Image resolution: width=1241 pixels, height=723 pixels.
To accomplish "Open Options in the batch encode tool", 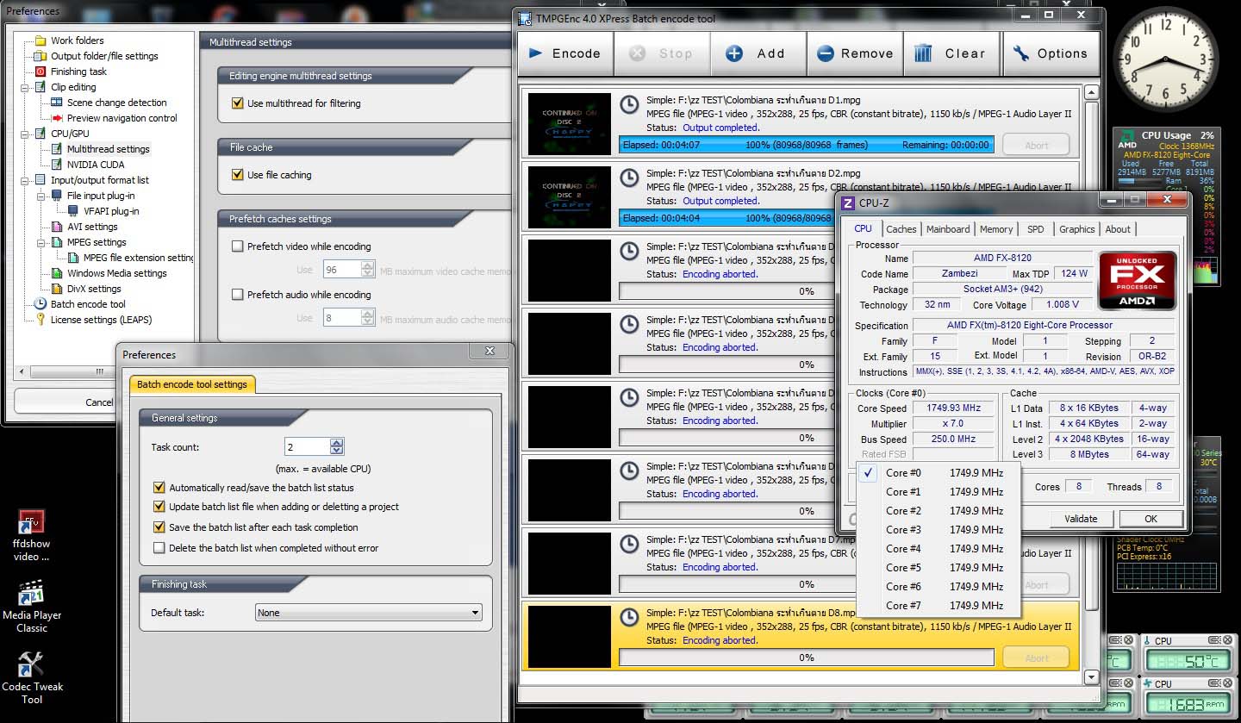I will [x=1051, y=53].
